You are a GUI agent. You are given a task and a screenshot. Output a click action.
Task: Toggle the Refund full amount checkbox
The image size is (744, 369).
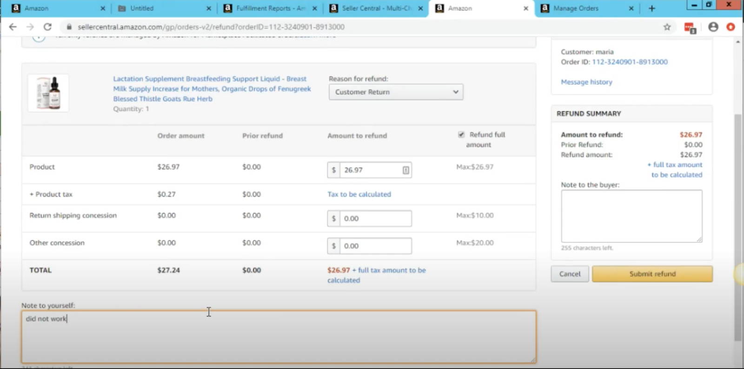(461, 134)
